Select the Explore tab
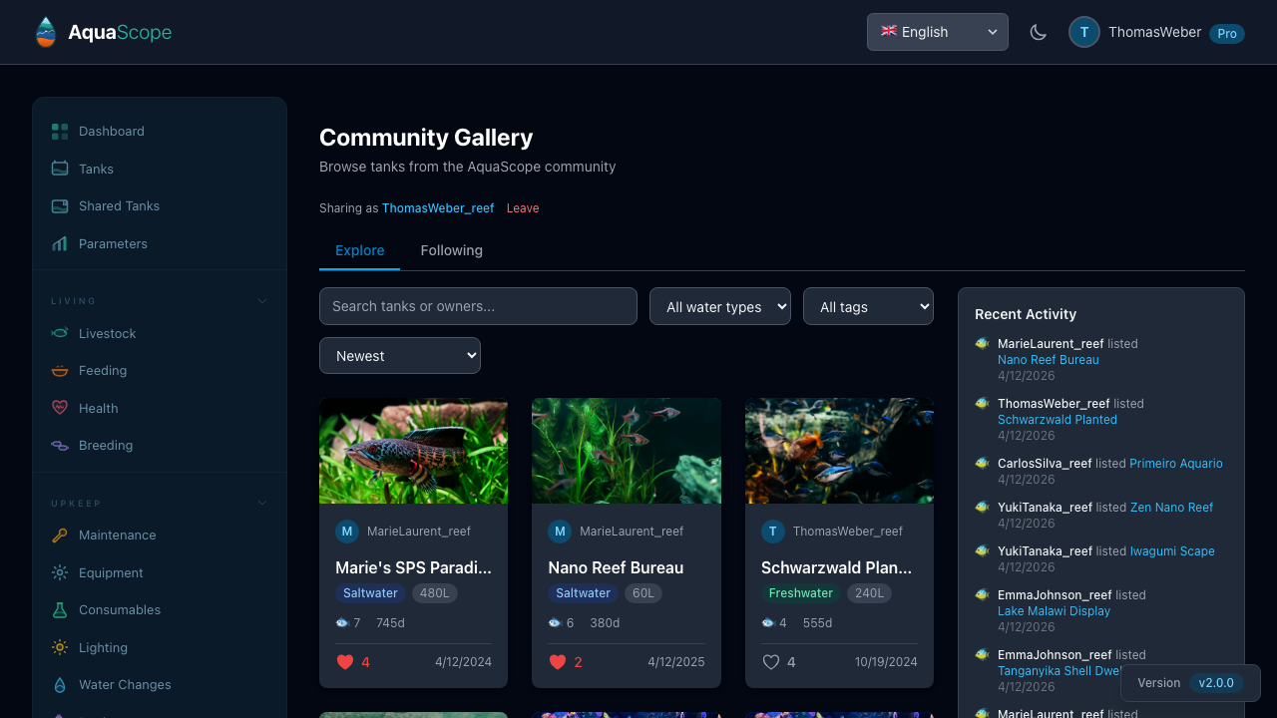Image resolution: width=1277 pixels, height=718 pixels. (x=359, y=250)
